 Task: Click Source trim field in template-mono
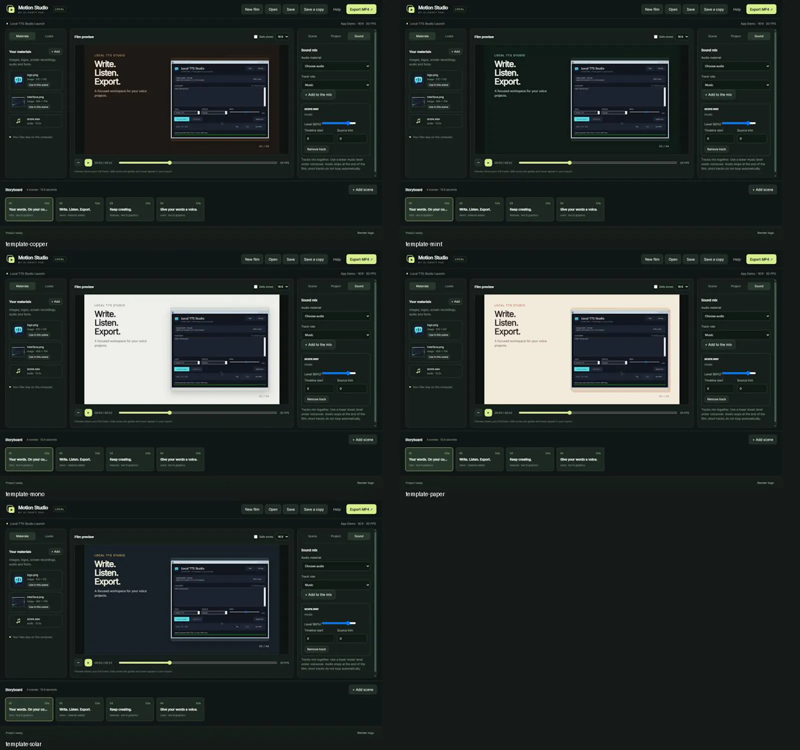[352, 388]
